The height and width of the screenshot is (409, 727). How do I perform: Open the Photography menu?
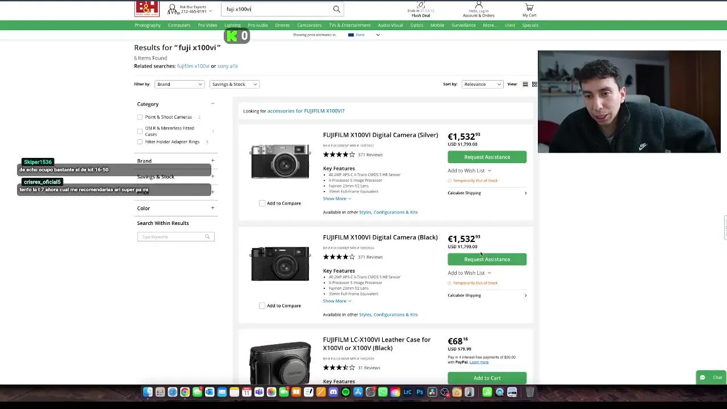pos(148,25)
